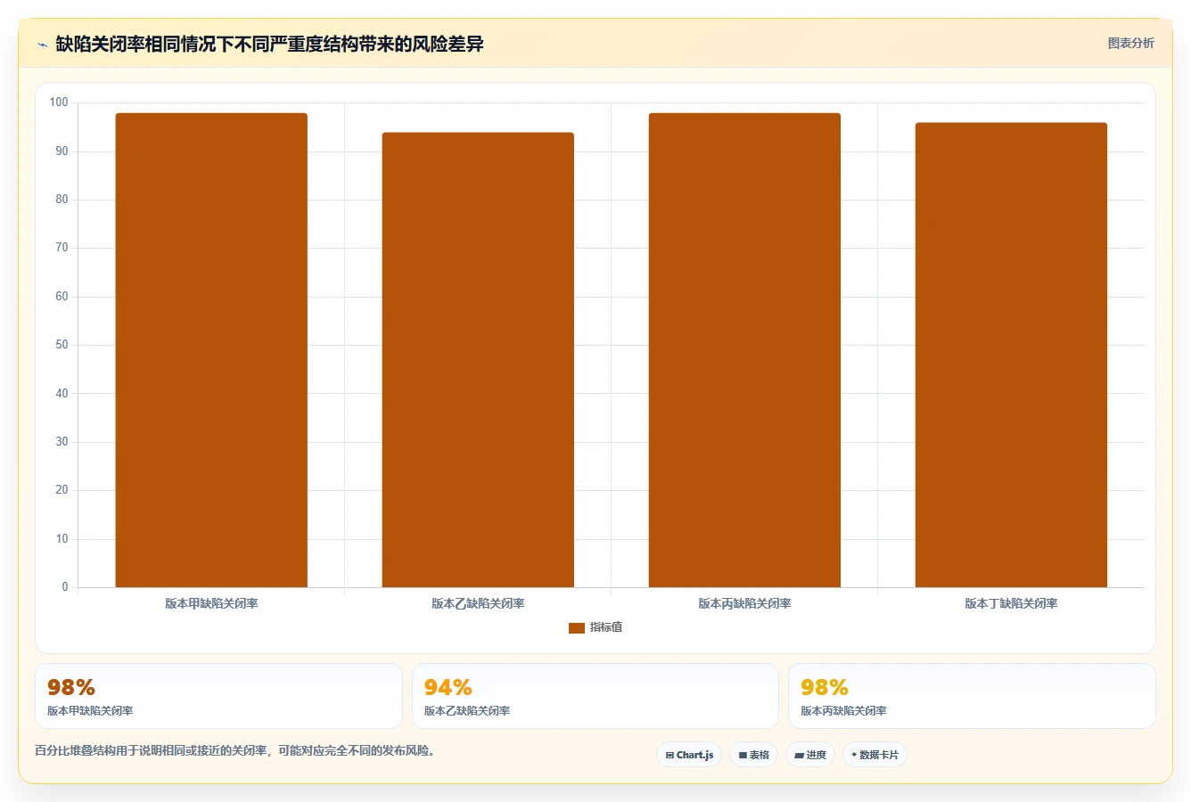
Task: Select the 进度 tag chip
Action: tap(810, 755)
